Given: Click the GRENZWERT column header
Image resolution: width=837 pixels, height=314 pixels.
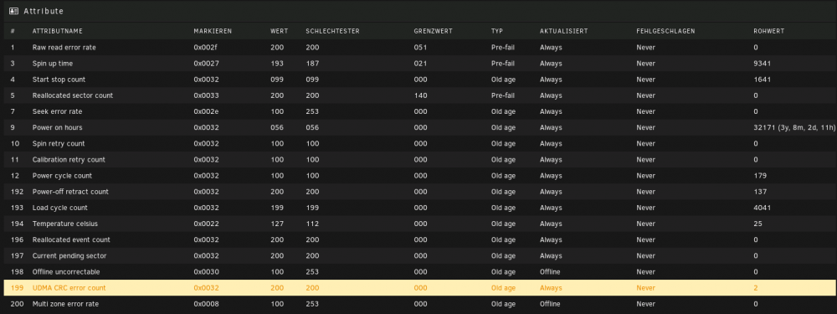Looking at the screenshot, I should click(433, 32).
